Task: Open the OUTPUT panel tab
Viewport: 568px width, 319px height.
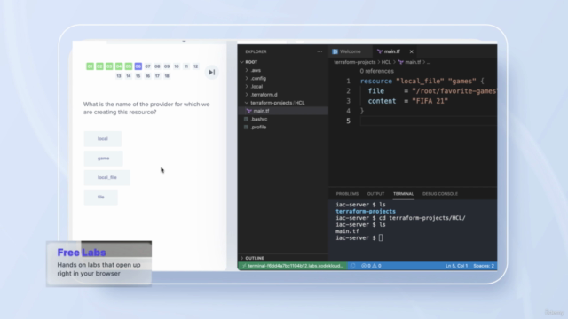Action: (x=375, y=194)
